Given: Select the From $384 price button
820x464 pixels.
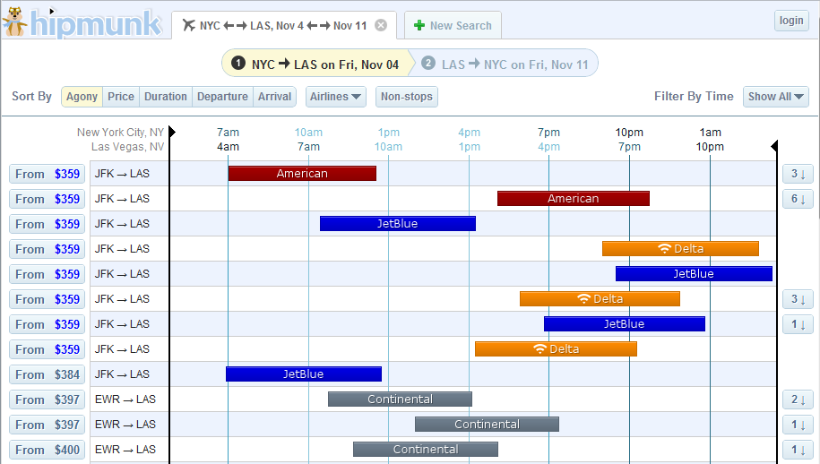Looking at the screenshot, I should pos(47,374).
